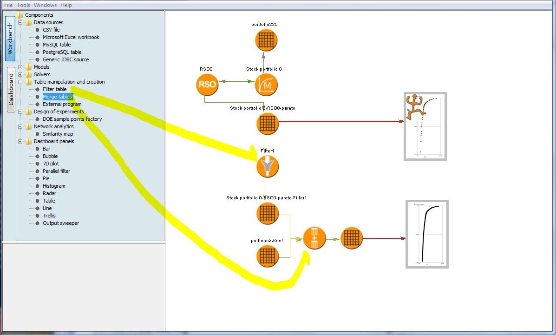Click the merge tables node icon

(314, 238)
